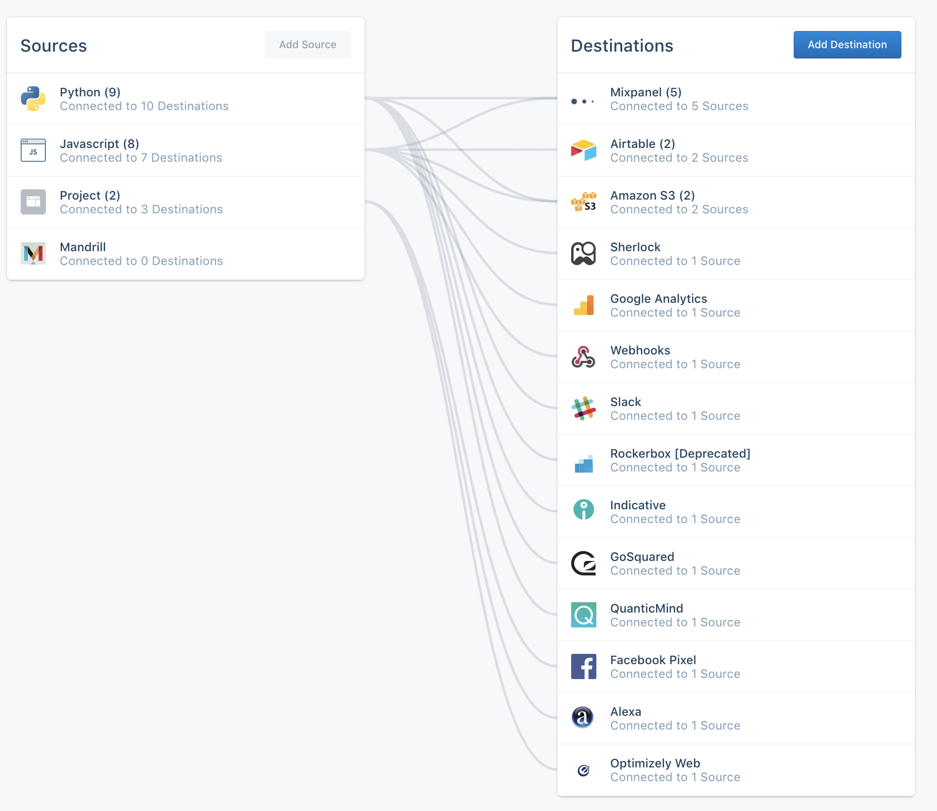937x811 pixels.
Task: Open the Optimizely Web destination
Action: pos(655,763)
